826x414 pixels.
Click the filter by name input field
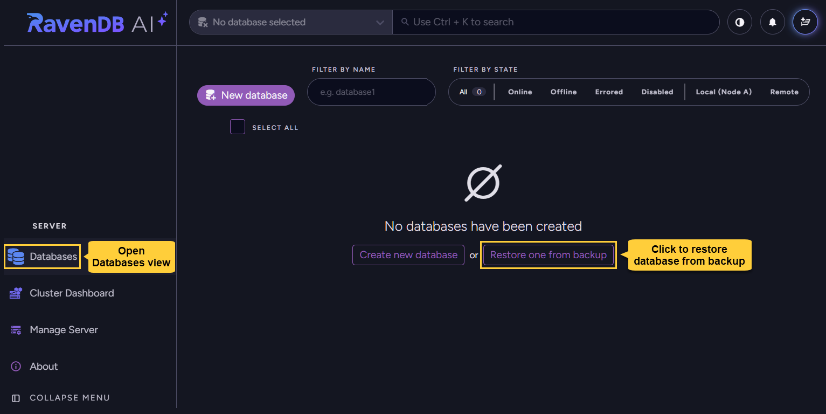[x=371, y=92]
